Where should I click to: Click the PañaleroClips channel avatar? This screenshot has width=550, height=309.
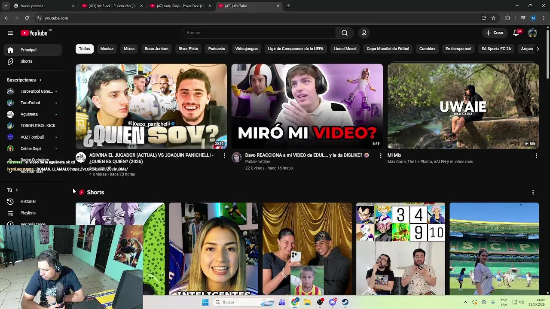[x=237, y=158]
